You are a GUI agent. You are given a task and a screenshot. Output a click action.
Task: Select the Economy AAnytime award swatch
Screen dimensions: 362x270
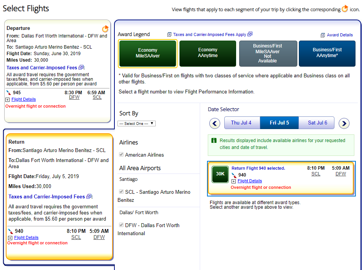208,53
